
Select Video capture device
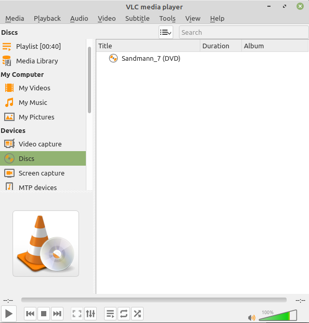(43, 144)
